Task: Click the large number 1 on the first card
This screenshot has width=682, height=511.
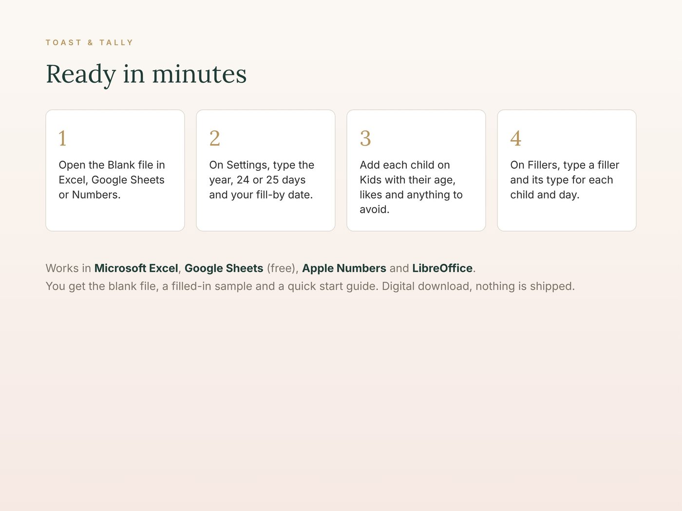Action: [x=62, y=138]
